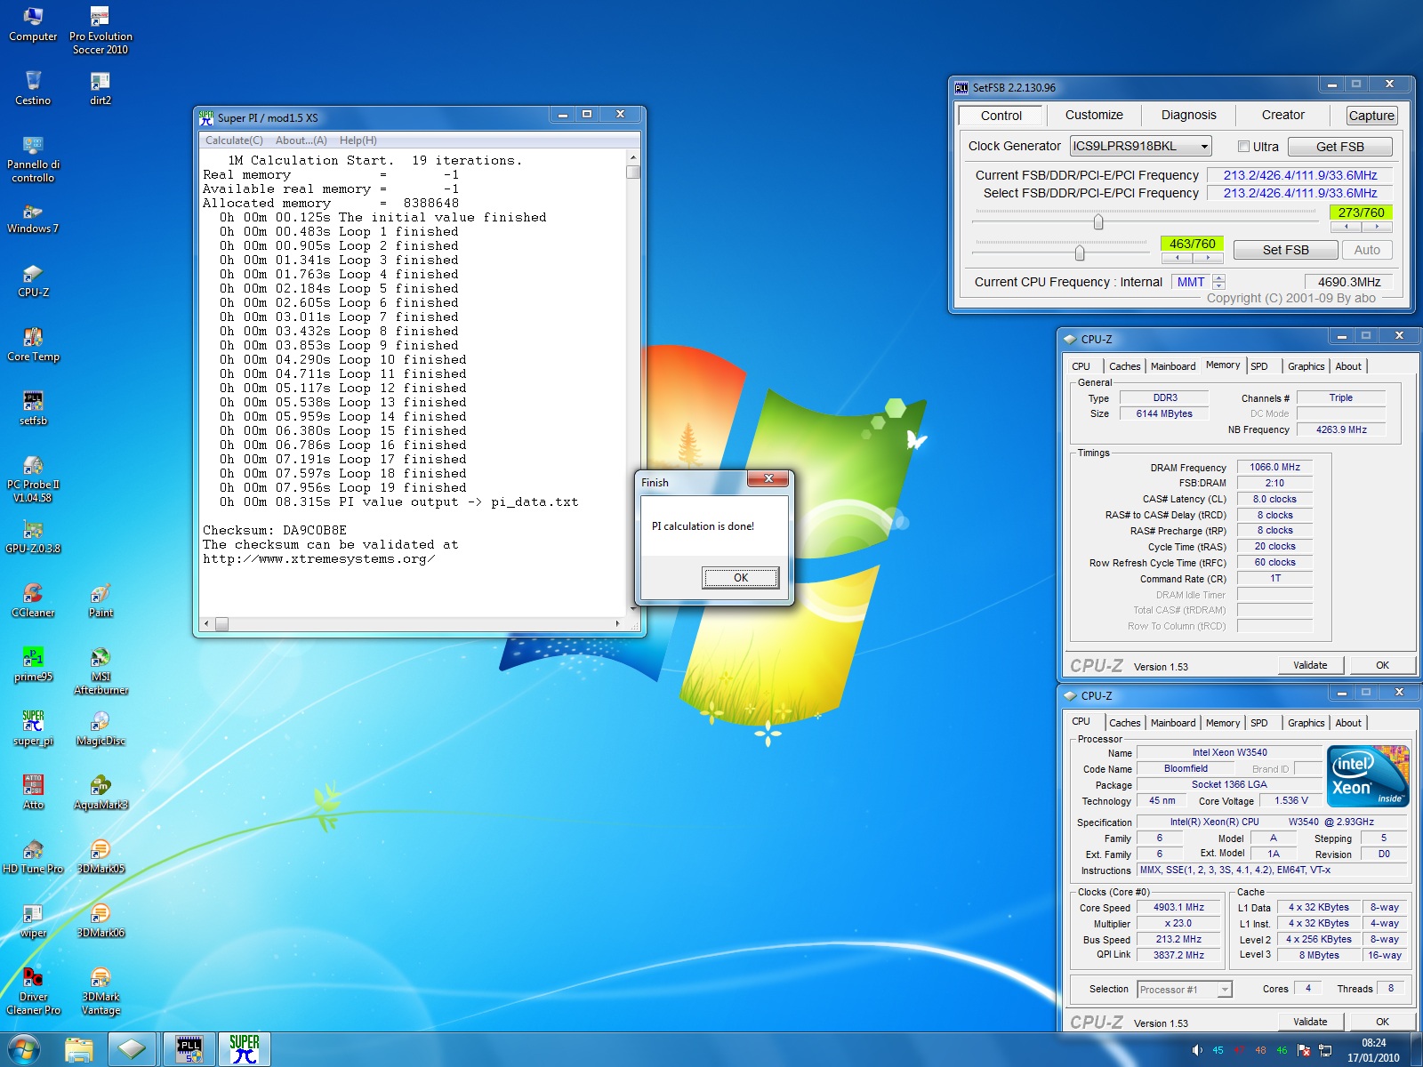Click Validate in the lower CPU-Z window
Screen dimensions: 1423x1067
tap(1309, 1022)
